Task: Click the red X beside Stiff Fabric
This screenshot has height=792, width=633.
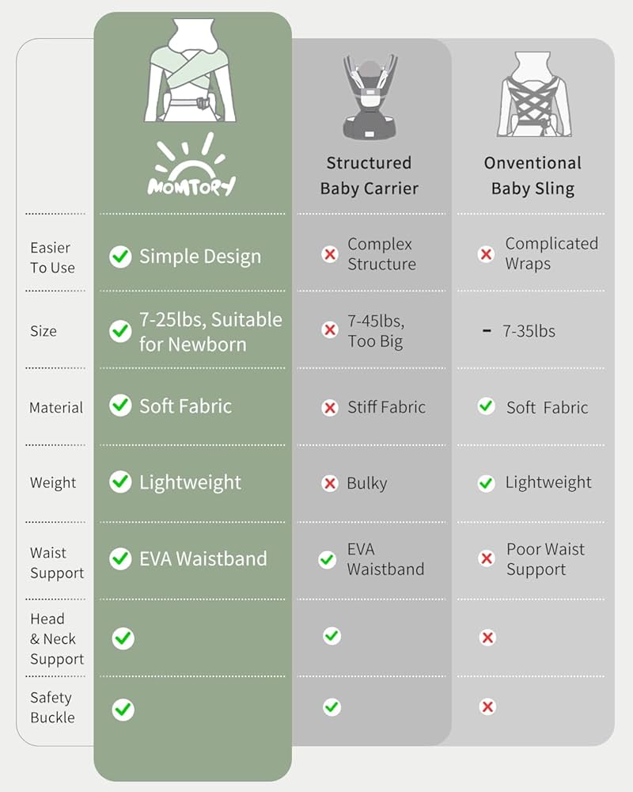Action: click(330, 408)
